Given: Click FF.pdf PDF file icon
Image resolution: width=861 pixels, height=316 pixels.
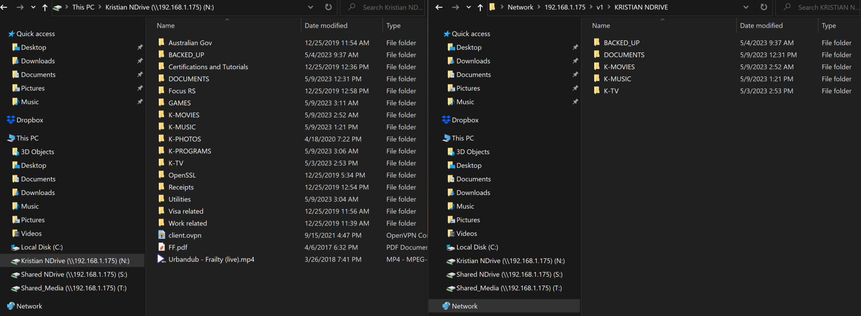Looking at the screenshot, I should [x=161, y=247].
